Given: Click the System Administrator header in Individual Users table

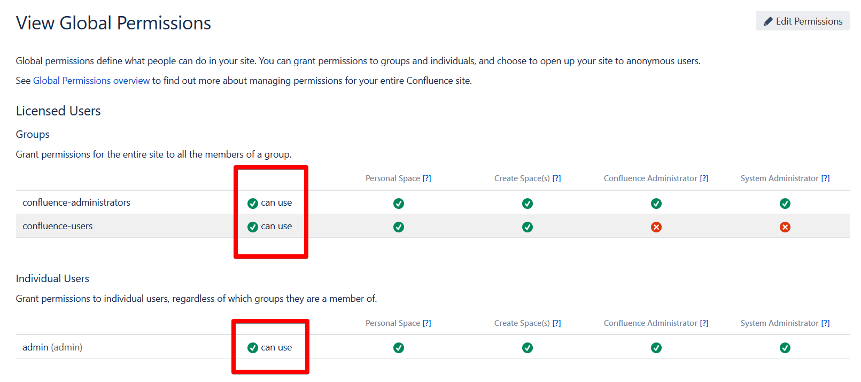Looking at the screenshot, I should [780, 323].
